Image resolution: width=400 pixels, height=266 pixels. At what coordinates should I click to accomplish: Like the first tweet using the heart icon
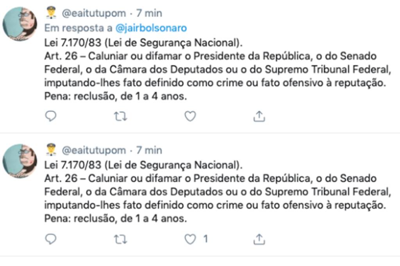(x=190, y=116)
